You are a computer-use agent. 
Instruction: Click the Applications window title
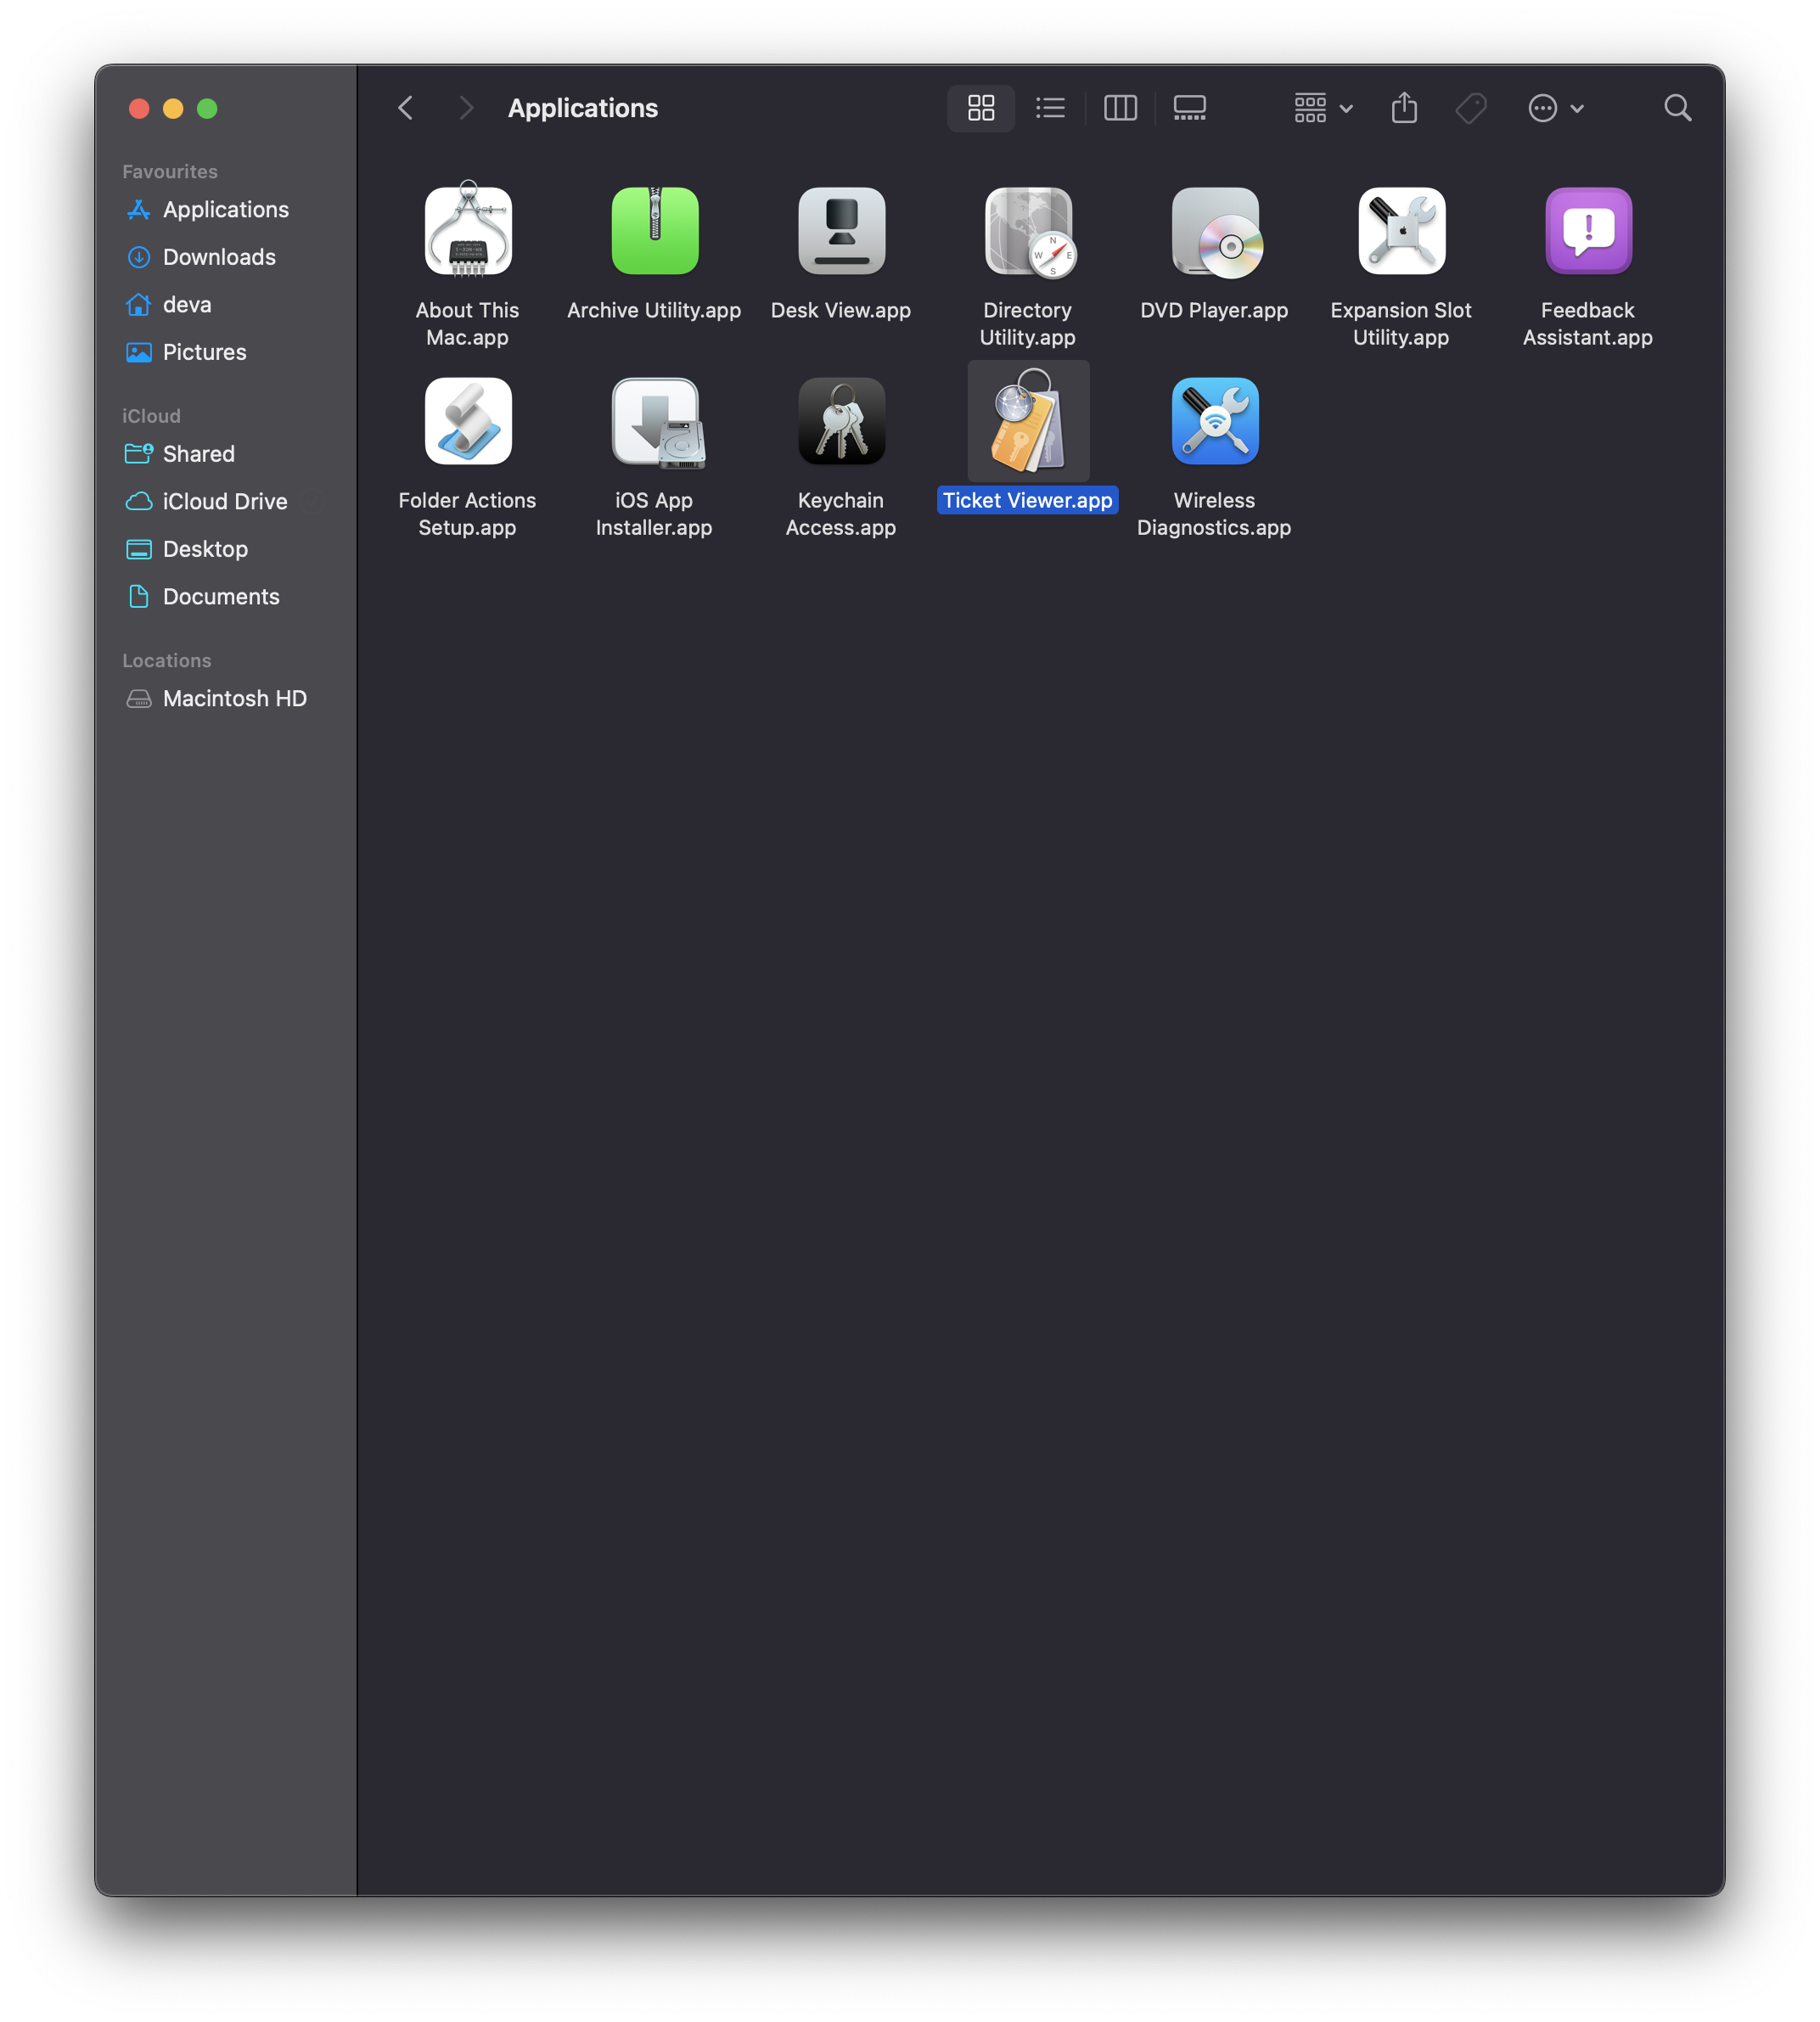pyautogui.click(x=583, y=108)
